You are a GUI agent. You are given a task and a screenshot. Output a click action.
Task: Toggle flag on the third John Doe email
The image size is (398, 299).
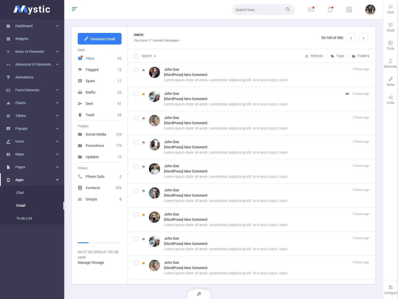[143, 118]
